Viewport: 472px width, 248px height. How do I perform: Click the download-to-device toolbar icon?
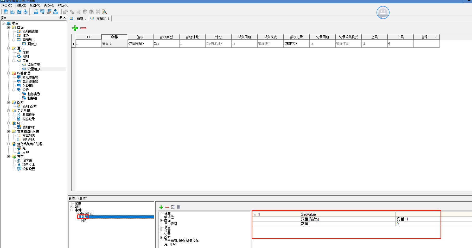(55, 12)
